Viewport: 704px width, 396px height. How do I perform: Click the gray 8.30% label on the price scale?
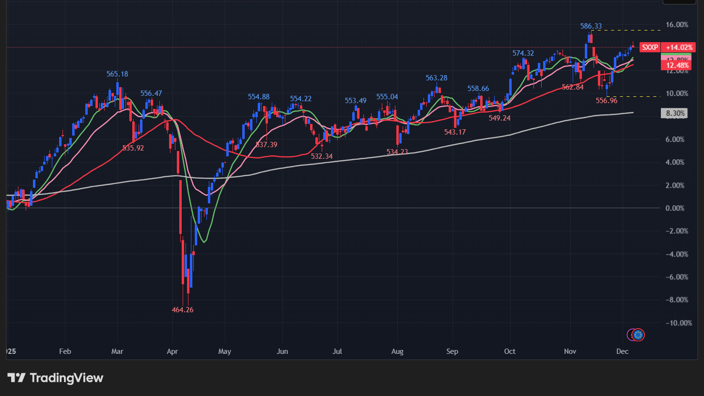[673, 113]
